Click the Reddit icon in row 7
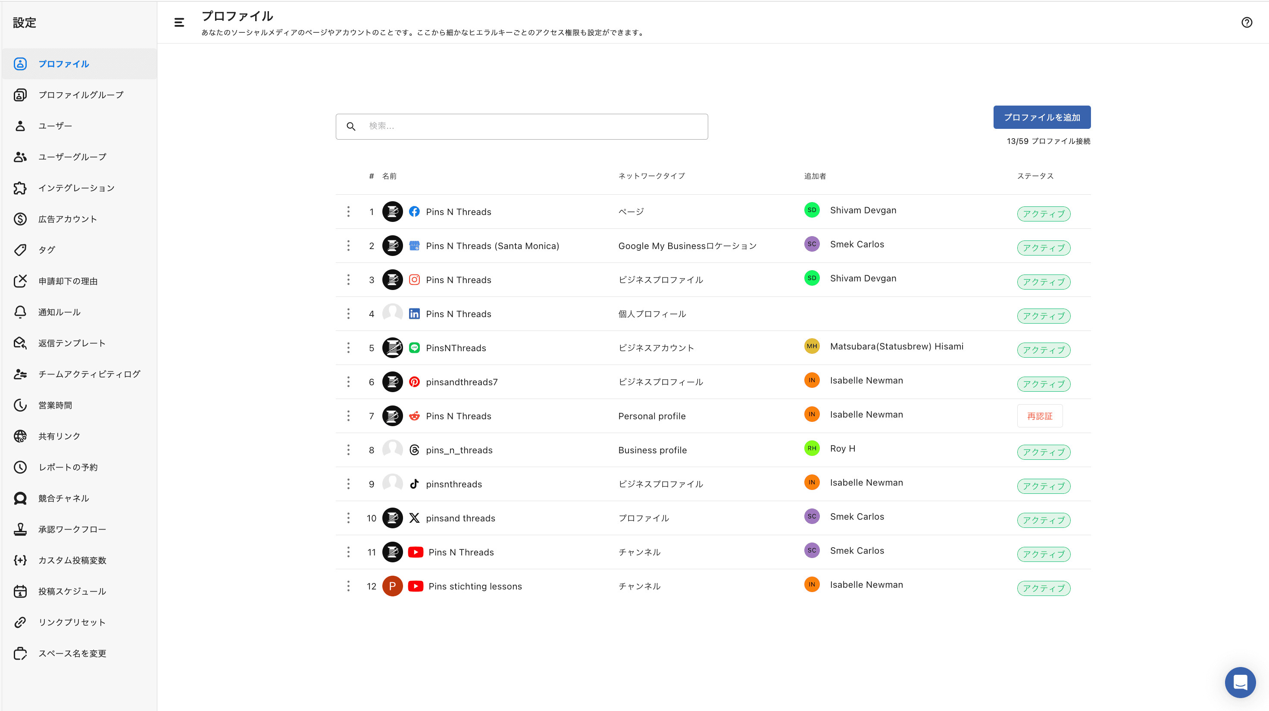Screen dimensions: 1269x711 414,416
